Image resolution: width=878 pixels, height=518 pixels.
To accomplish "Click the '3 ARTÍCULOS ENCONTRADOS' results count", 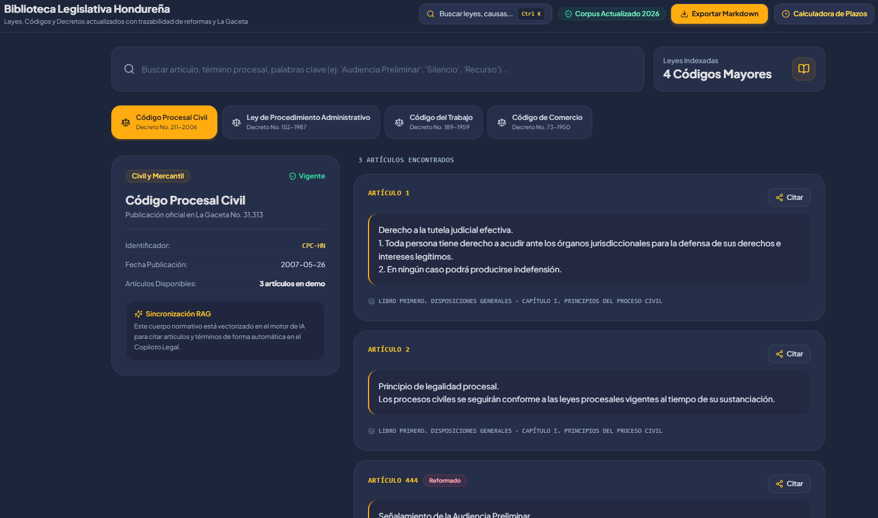I will pyautogui.click(x=406, y=160).
